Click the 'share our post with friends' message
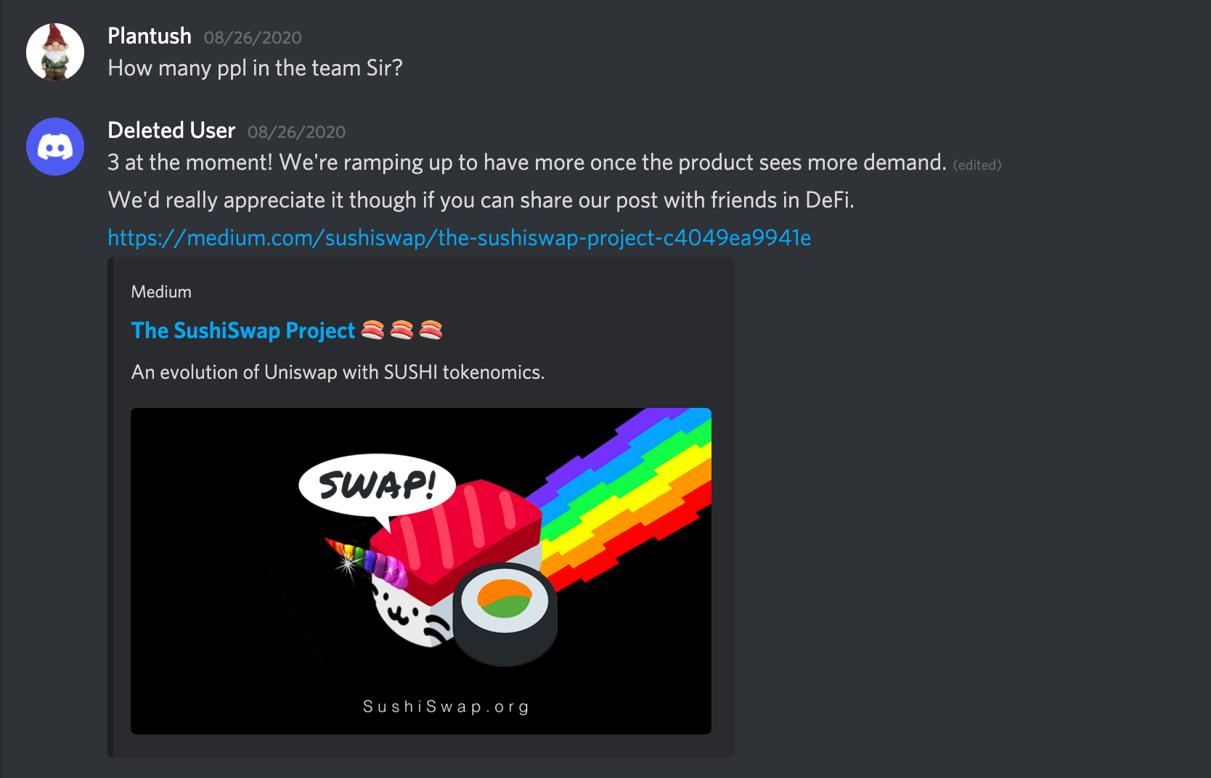The image size is (1211, 778). tap(481, 200)
